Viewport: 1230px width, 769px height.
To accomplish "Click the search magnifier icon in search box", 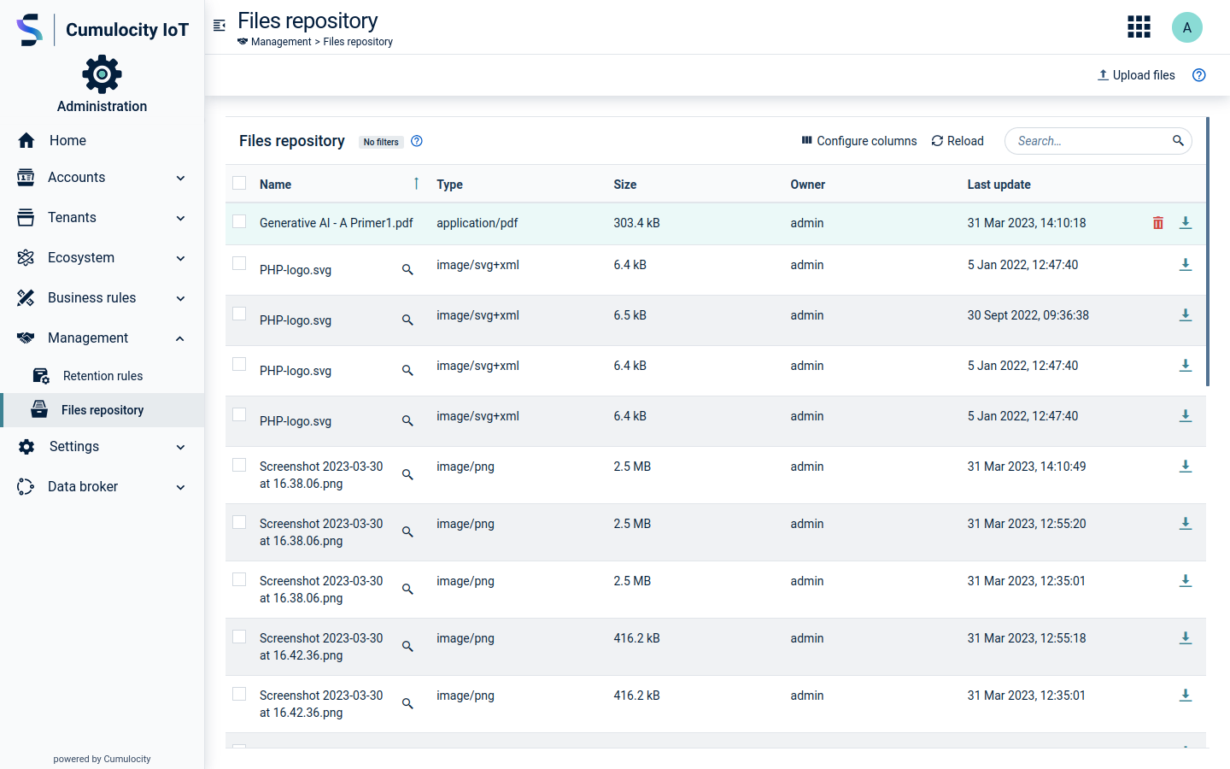I will pos(1178,141).
